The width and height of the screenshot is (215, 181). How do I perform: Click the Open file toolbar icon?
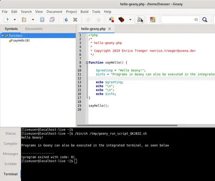click(24, 19)
